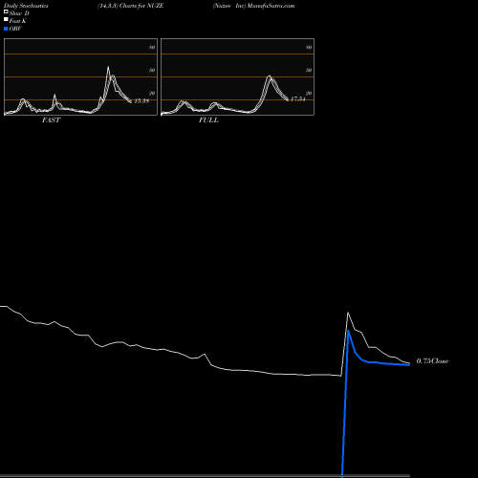This screenshot has width=478, height=478.
Task: Click the 20 level label in FAST chart
Action: pos(152,93)
